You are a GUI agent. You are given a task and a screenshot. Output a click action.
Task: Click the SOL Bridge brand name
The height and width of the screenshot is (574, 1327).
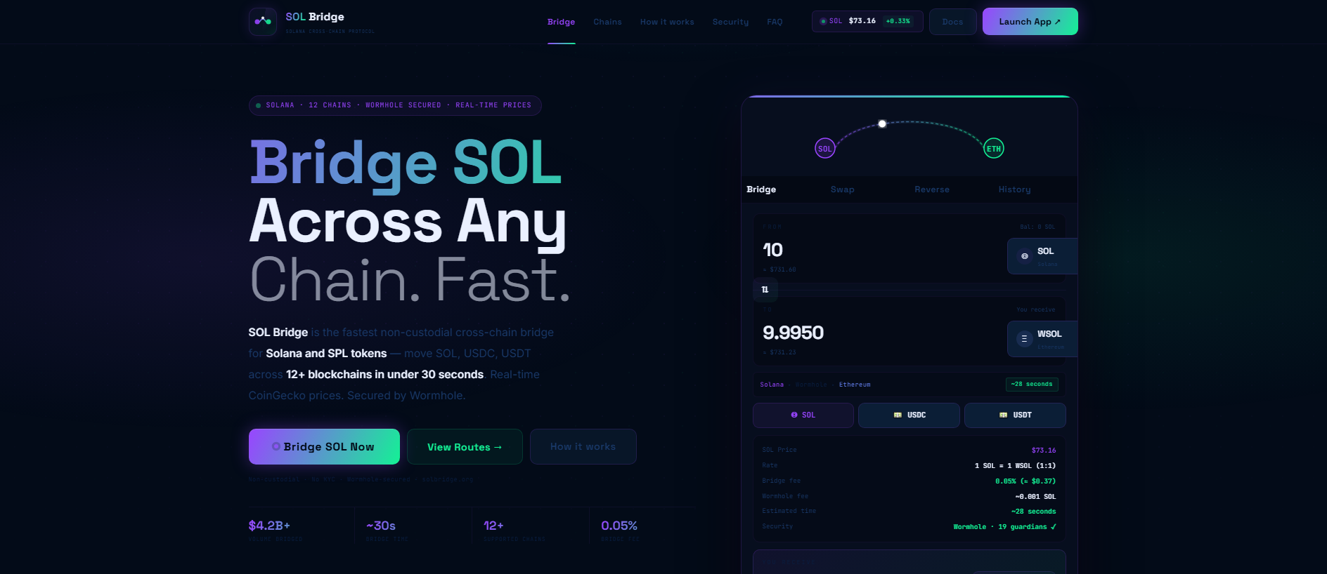[x=315, y=17]
